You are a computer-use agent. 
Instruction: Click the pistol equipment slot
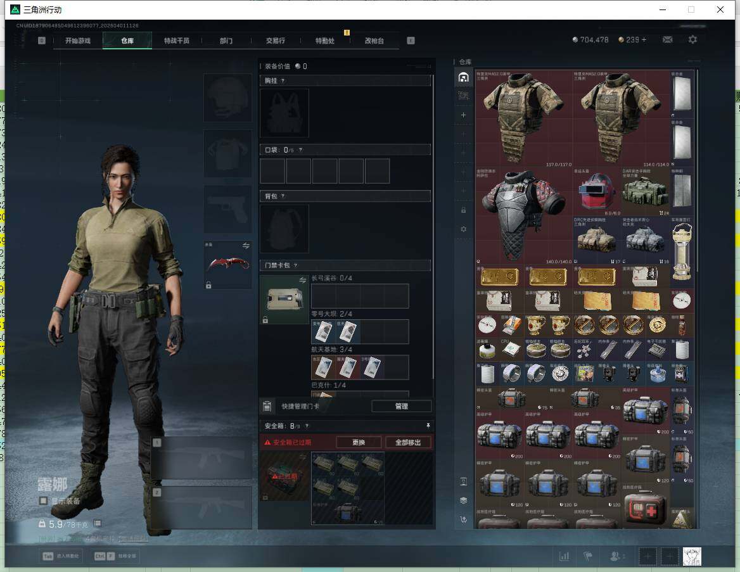(x=227, y=209)
